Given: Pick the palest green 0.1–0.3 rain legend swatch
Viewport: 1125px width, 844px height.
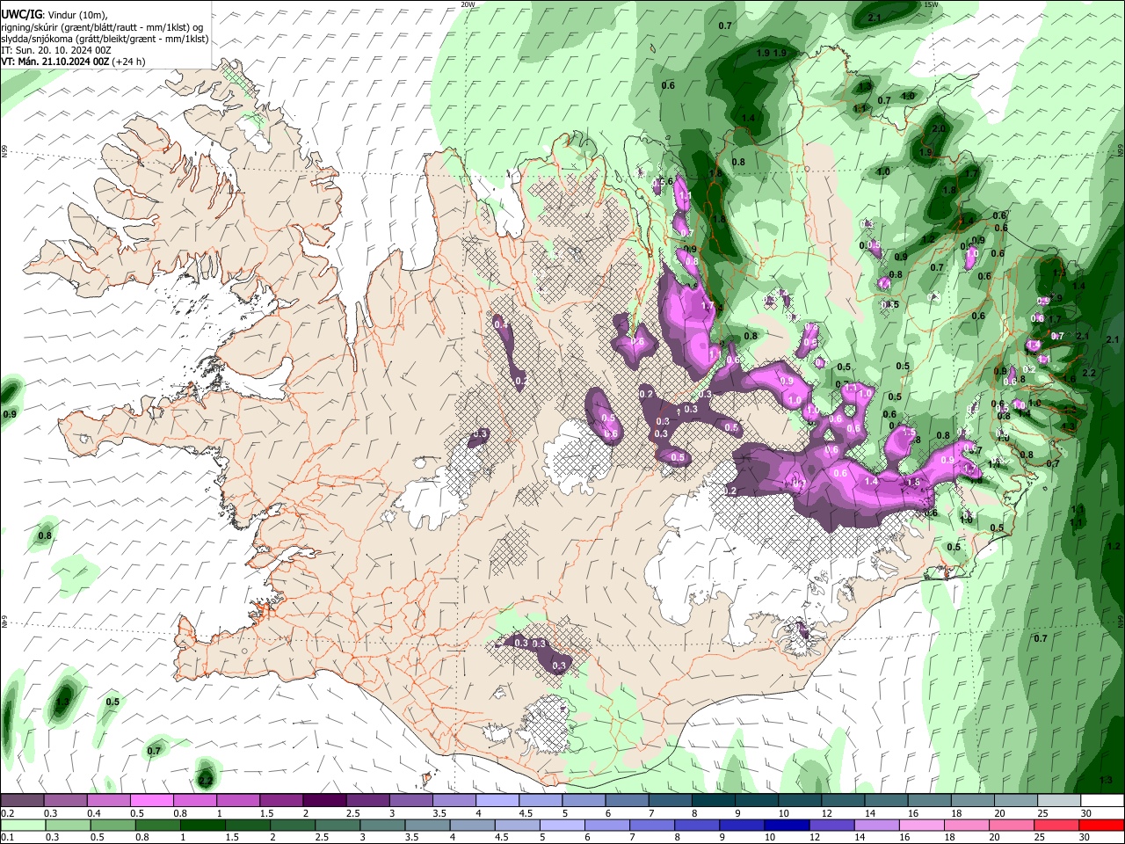Looking at the screenshot, I should click(22, 825).
